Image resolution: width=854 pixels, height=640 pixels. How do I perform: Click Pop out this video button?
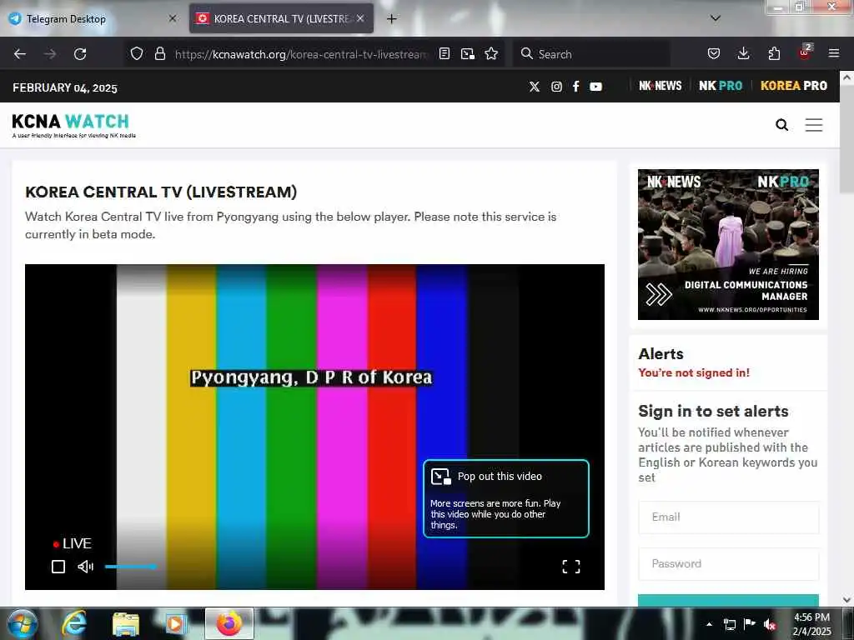click(x=506, y=498)
